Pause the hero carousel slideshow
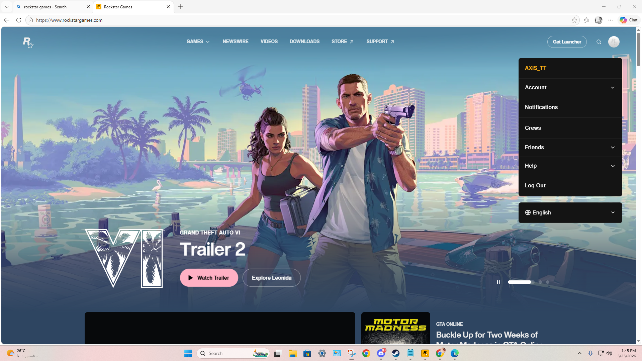642x361 pixels. [498, 282]
